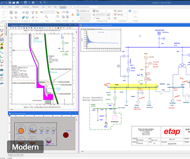Select lightning bolt mode in left sidebar
Image resolution: width=190 pixels, height=159 pixels.
pyautogui.click(x=2, y=35)
